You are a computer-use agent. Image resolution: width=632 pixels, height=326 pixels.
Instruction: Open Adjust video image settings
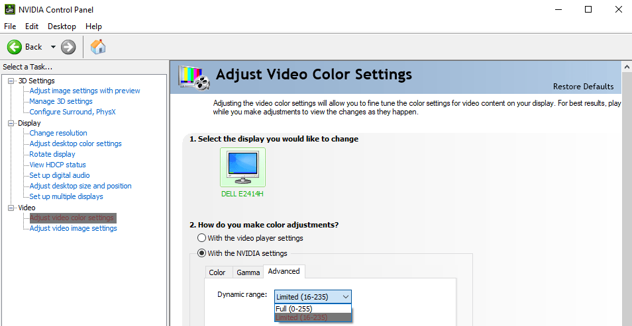click(73, 228)
